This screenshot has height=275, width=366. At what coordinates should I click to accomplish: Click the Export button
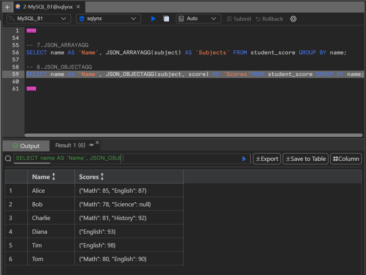coord(267,159)
